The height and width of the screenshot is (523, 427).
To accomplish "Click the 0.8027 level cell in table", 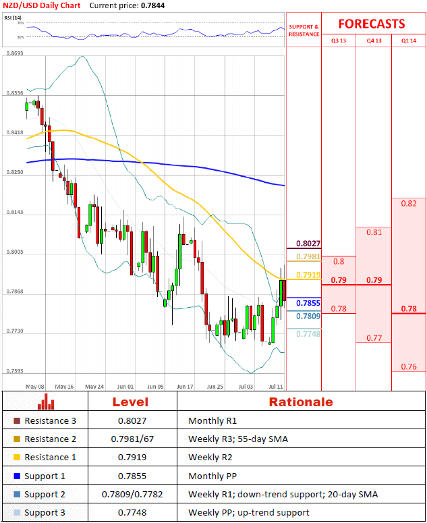I will [132, 421].
